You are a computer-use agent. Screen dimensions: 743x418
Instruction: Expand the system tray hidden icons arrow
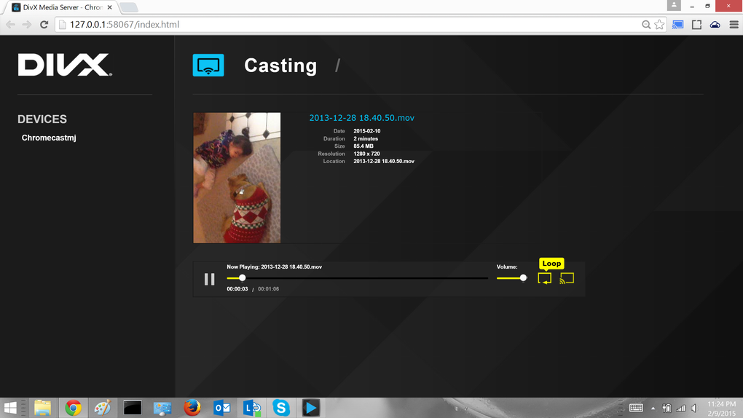point(653,408)
